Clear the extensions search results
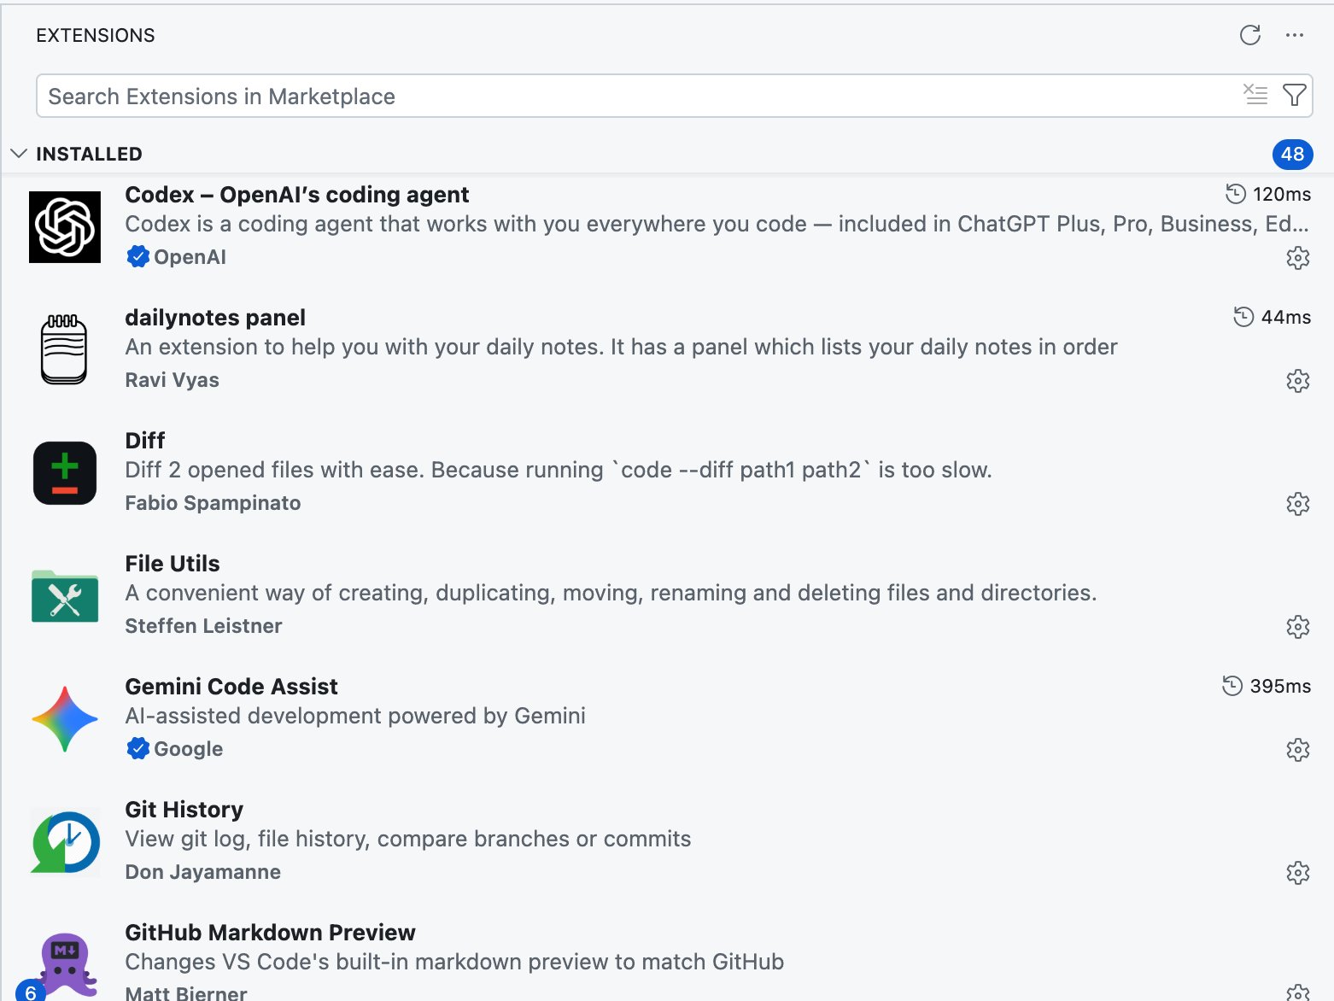1334x1001 pixels. (x=1255, y=94)
